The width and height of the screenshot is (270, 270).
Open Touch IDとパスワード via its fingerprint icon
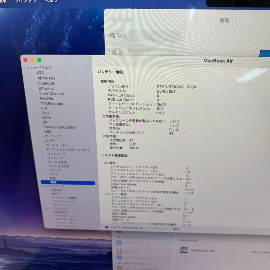point(119,236)
